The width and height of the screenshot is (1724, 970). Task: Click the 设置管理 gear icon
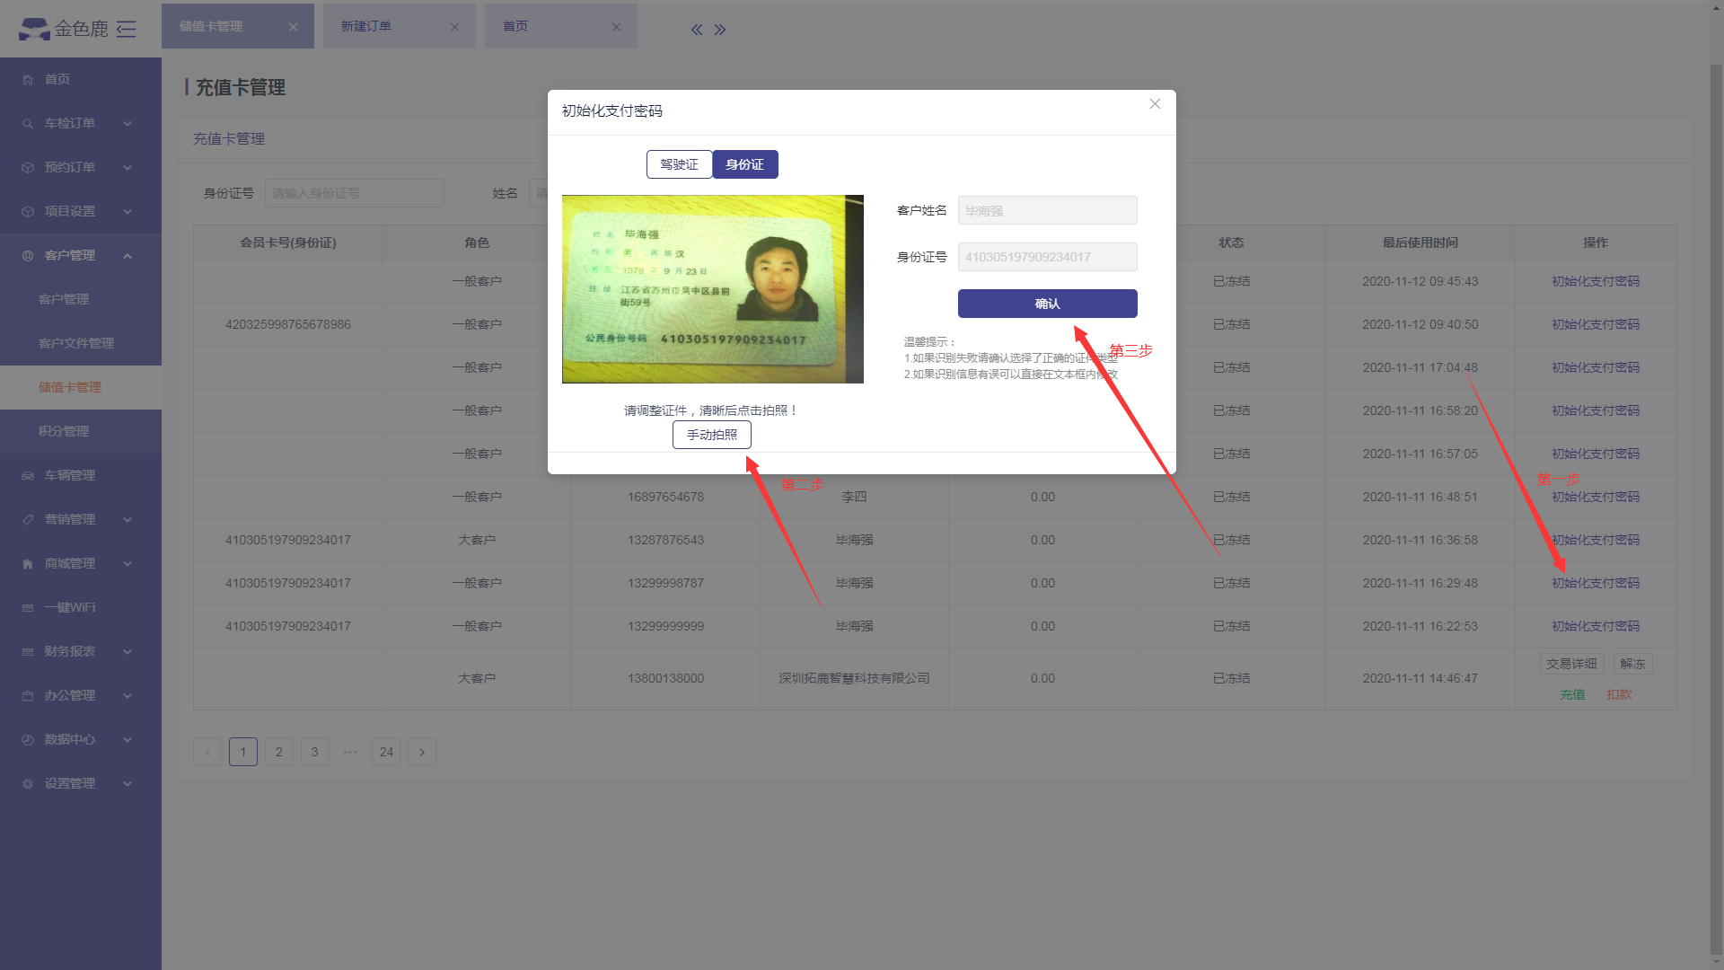coord(28,784)
